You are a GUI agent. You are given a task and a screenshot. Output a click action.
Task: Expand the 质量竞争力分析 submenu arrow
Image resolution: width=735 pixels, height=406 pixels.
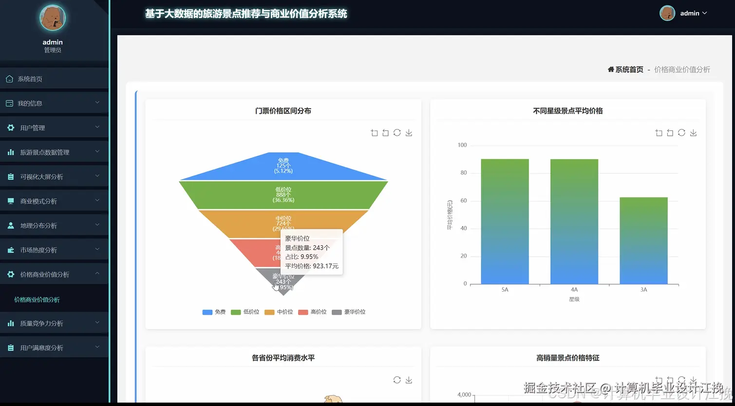97,322
